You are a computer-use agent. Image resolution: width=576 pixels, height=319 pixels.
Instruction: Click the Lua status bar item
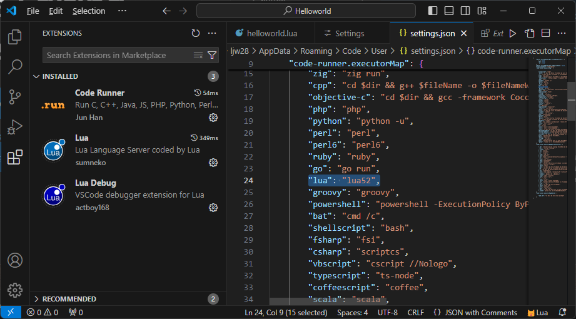(538, 313)
